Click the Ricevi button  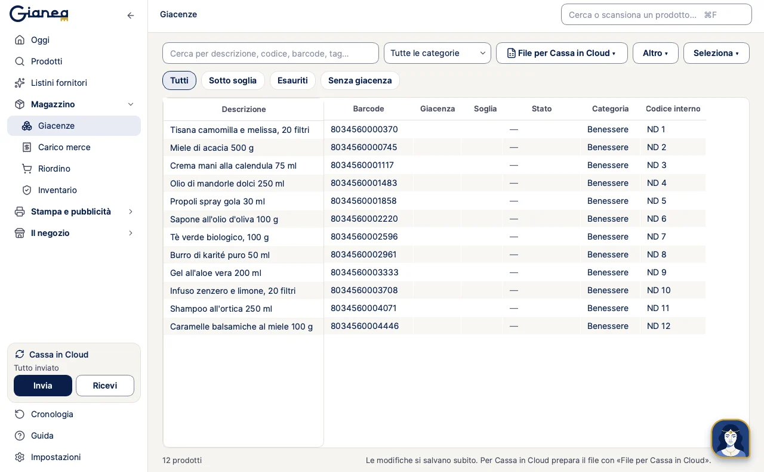pyautogui.click(x=105, y=386)
